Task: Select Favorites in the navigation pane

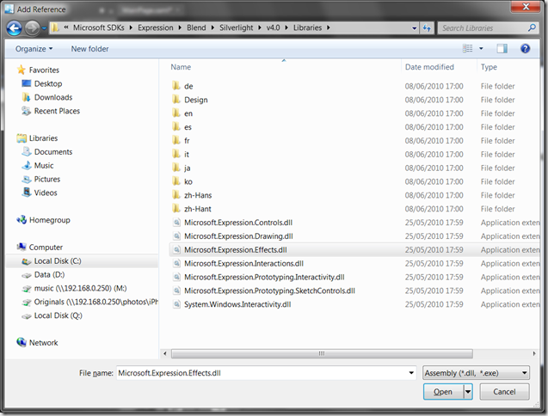Action: [44, 70]
